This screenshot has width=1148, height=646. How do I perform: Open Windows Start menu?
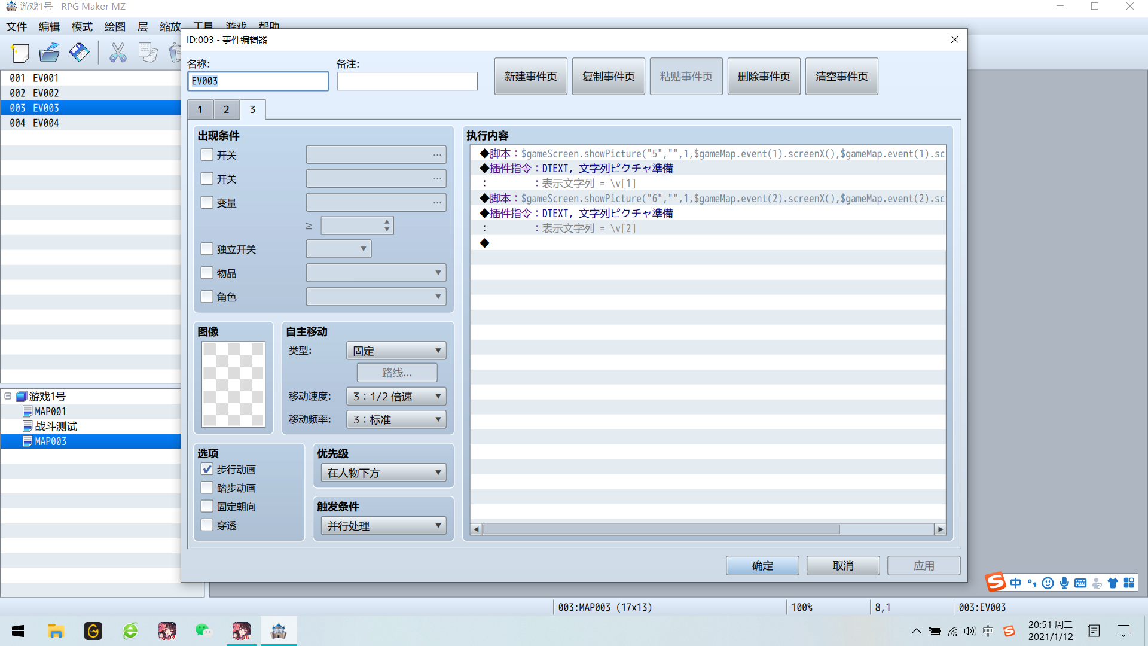point(18,631)
